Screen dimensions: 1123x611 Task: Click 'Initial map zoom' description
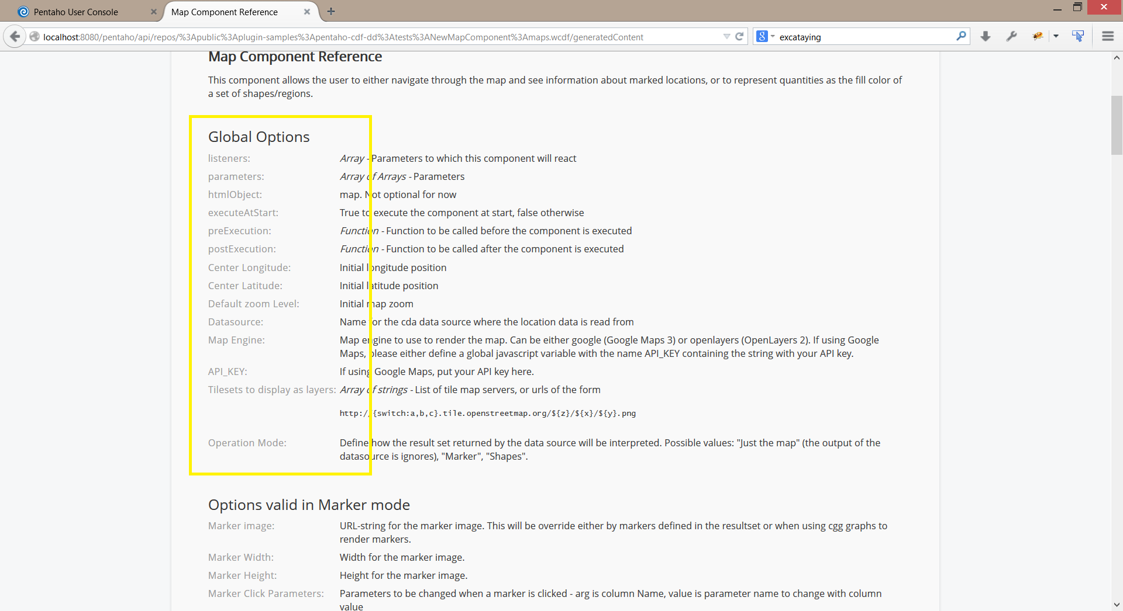point(377,304)
